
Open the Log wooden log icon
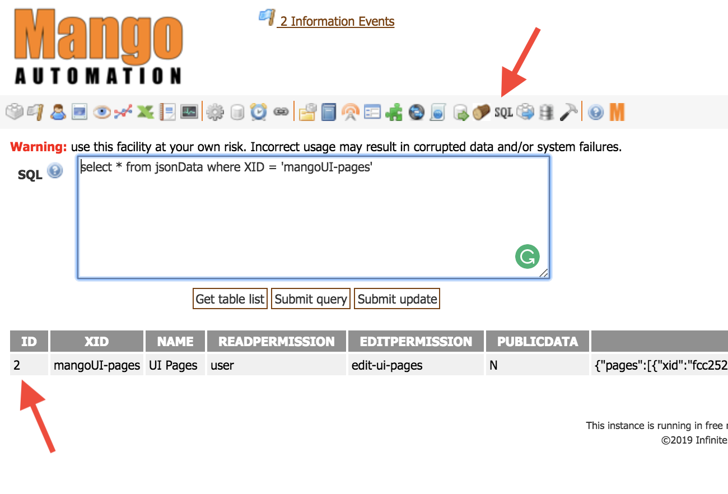481,112
